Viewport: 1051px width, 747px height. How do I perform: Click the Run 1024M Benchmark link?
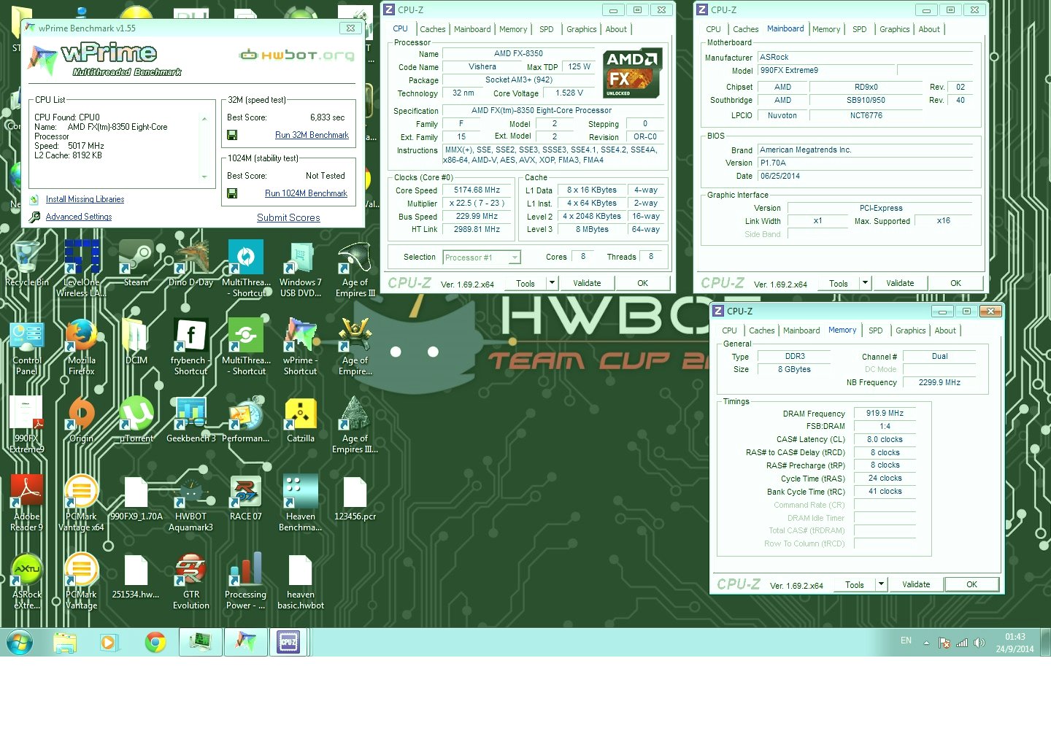click(x=306, y=193)
